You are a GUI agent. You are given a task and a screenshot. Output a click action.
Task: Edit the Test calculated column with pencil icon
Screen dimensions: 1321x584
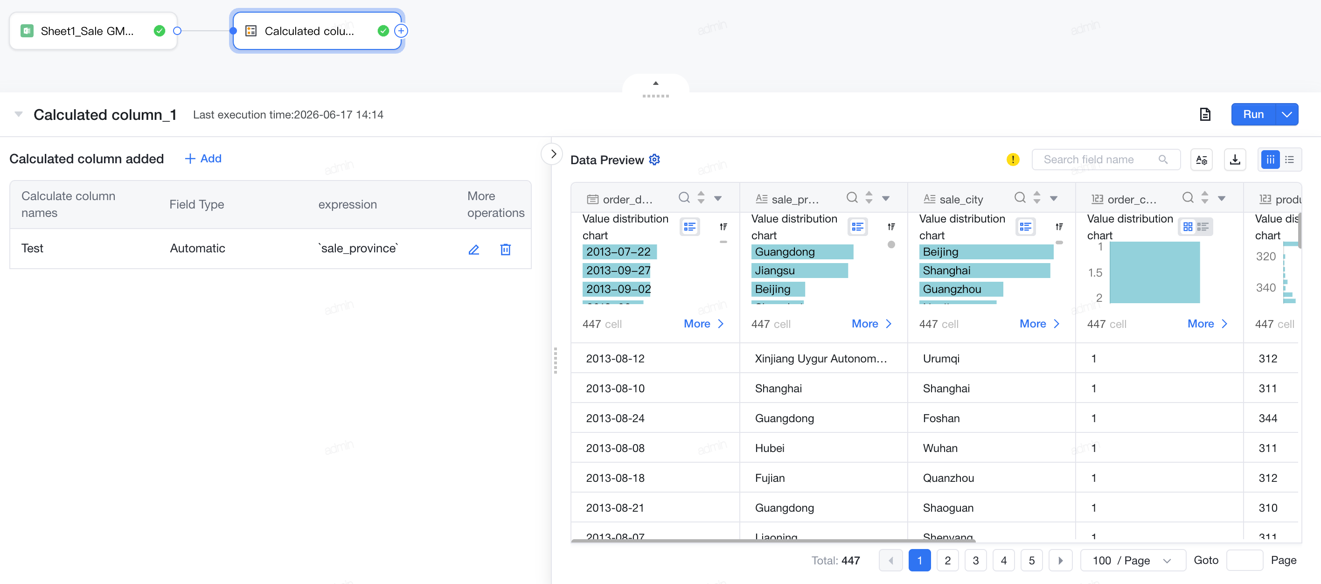click(473, 249)
